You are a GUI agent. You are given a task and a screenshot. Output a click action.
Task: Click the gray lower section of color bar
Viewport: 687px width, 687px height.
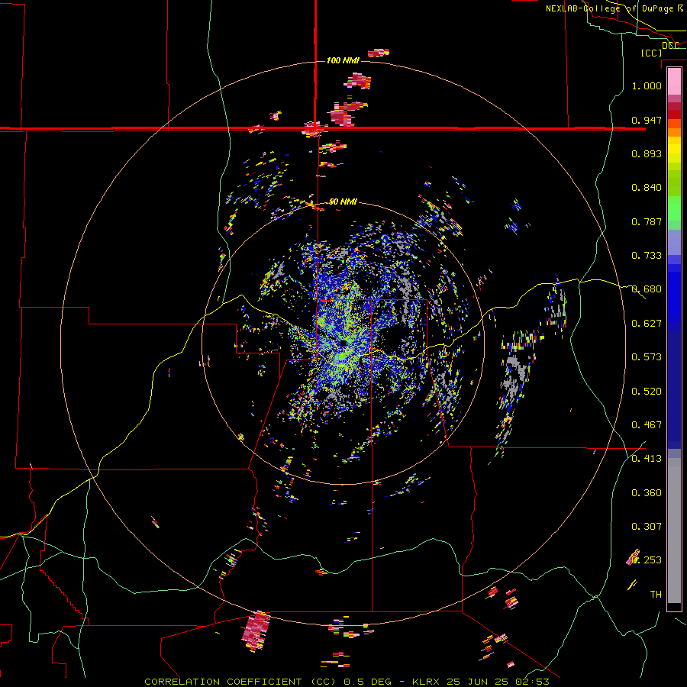674,531
